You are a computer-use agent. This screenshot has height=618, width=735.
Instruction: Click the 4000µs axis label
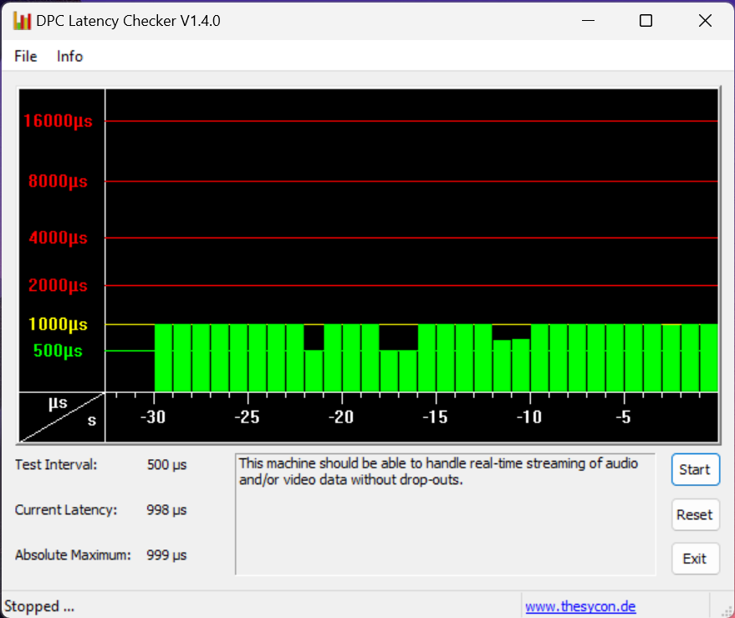(x=59, y=237)
